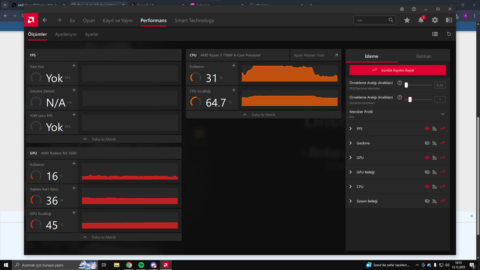Click the Donanım Metrikleri sampling slider handle
The width and height of the screenshot is (480, 270).
point(410,99)
